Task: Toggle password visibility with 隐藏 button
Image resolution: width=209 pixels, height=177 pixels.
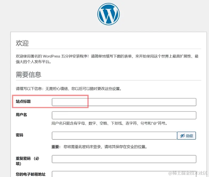Action: coord(186,136)
